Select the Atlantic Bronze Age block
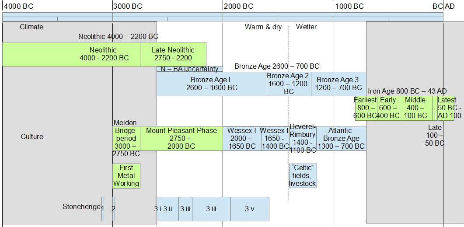 coord(341,139)
